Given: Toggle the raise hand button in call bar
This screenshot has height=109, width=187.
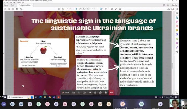Looking at the screenshot, I should (95, 93).
